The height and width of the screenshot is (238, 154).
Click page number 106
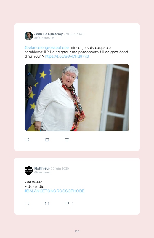tap(77, 231)
